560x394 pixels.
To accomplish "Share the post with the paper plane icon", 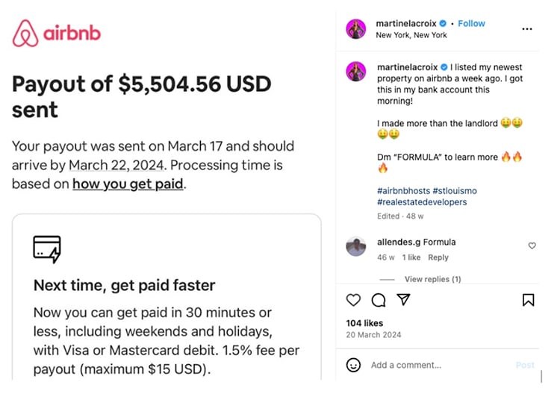I will coord(403,300).
